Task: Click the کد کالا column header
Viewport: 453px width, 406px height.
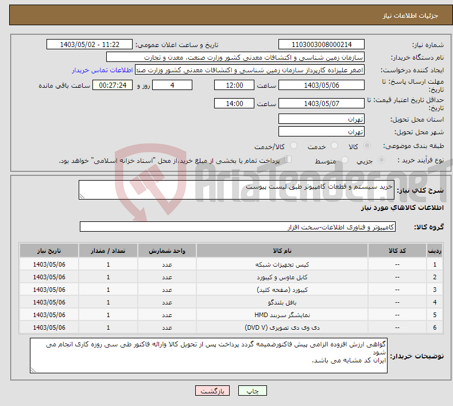Action: 397,251
